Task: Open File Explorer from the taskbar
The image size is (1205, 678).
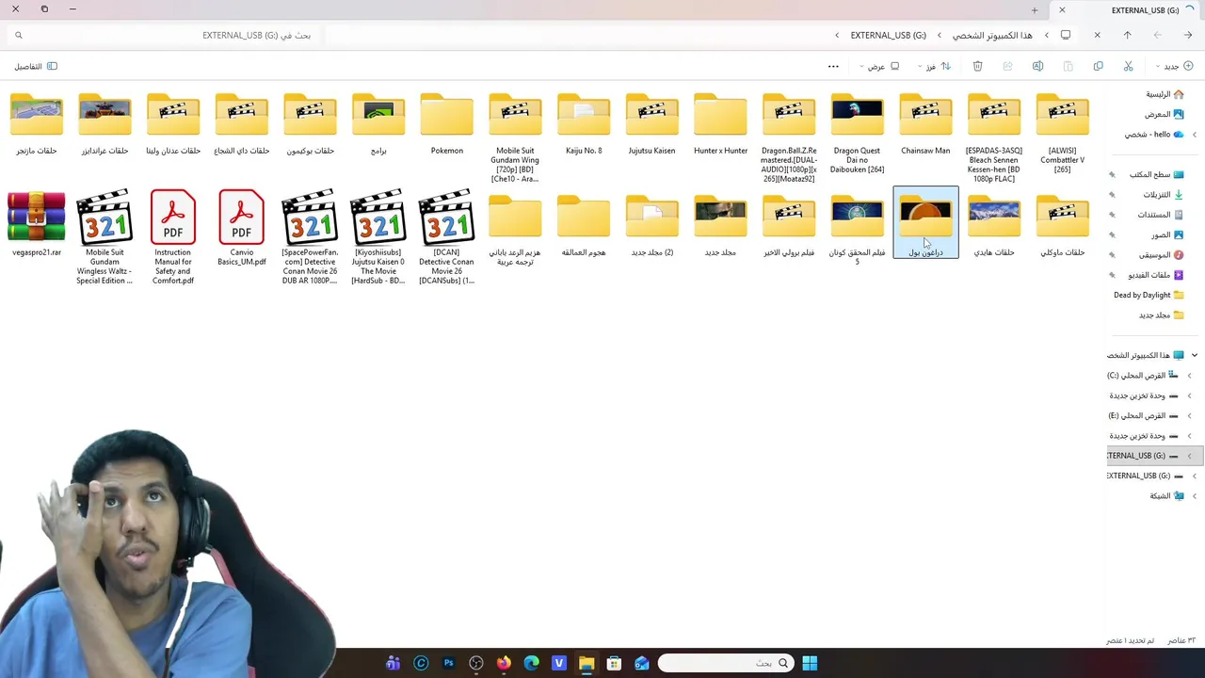Action: coord(586,664)
